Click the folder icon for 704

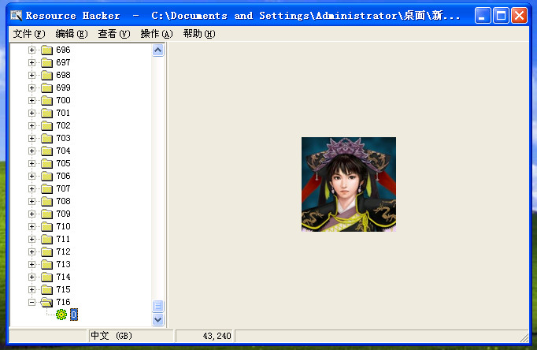tap(47, 151)
